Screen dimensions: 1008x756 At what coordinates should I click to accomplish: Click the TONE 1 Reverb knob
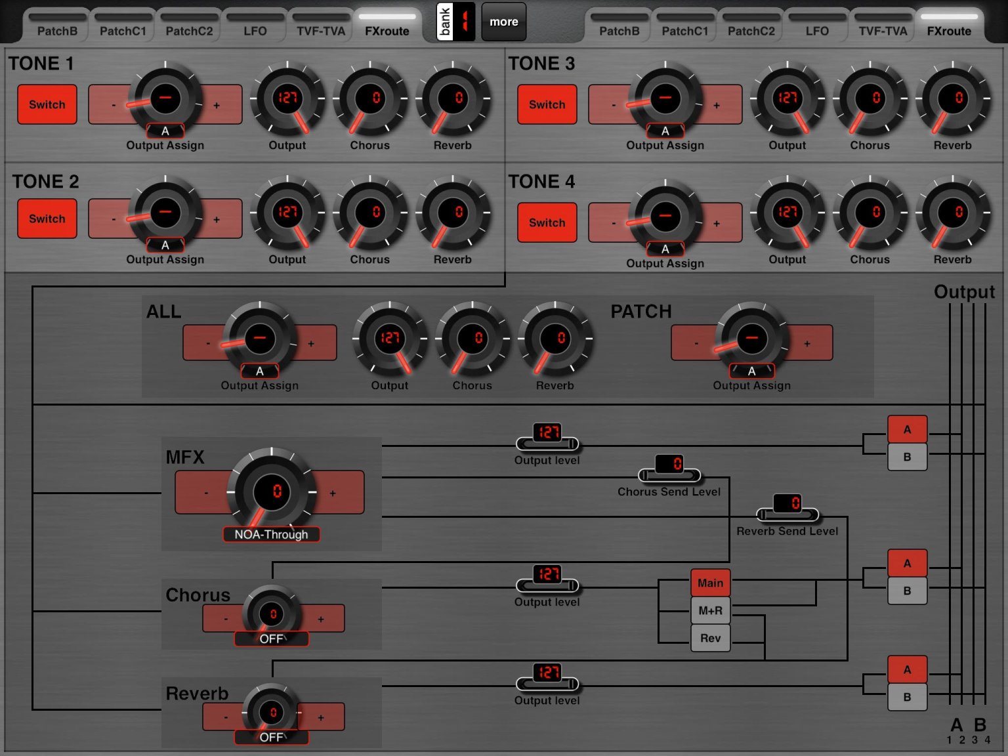(453, 98)
